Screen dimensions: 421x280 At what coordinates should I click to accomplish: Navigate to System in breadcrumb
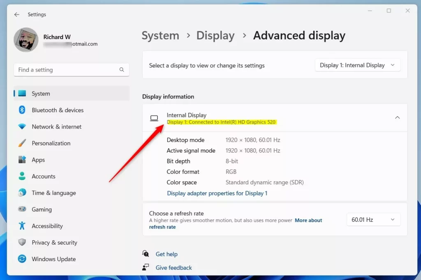160,35
